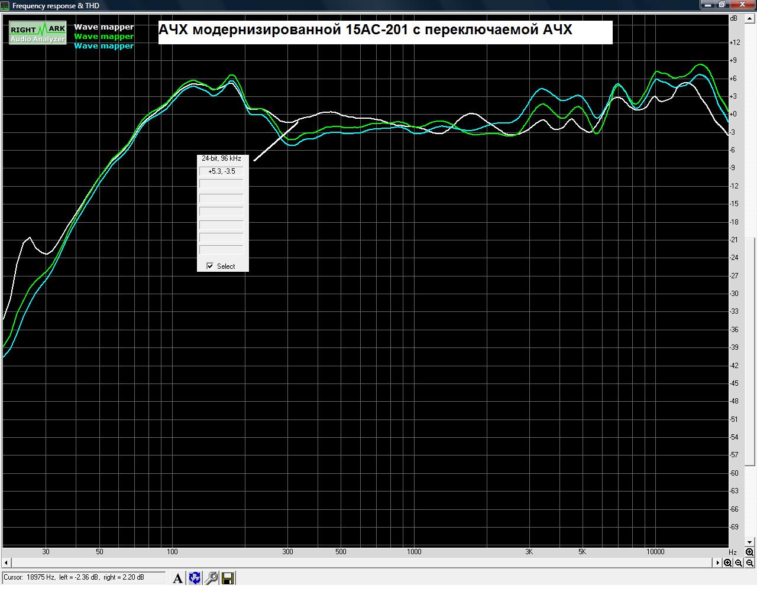
Task: Zoom out vertically on the dB axis
Action: (x=749, y=563)
